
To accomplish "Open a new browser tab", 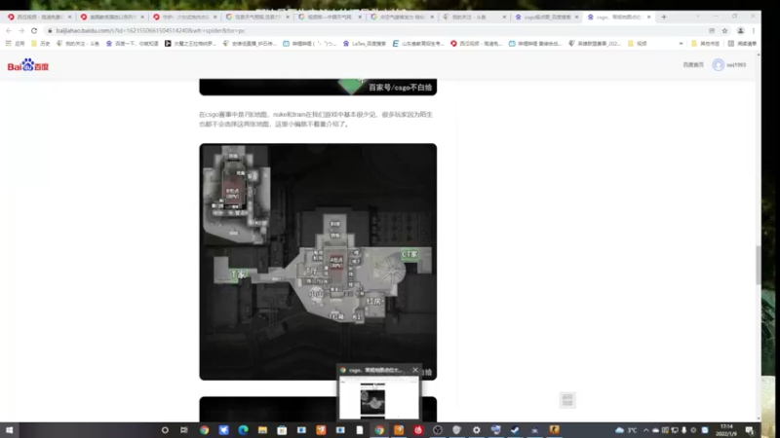I will coord(664,17).
